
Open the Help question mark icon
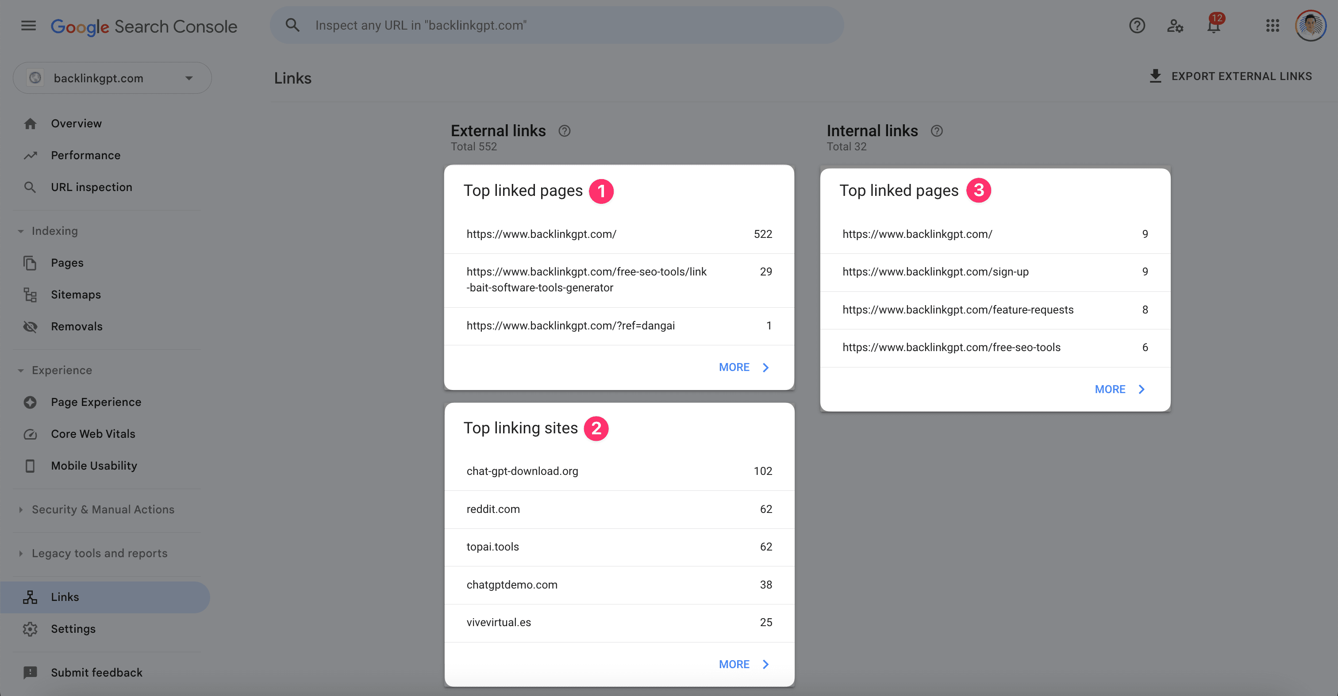pos(1137,26)
